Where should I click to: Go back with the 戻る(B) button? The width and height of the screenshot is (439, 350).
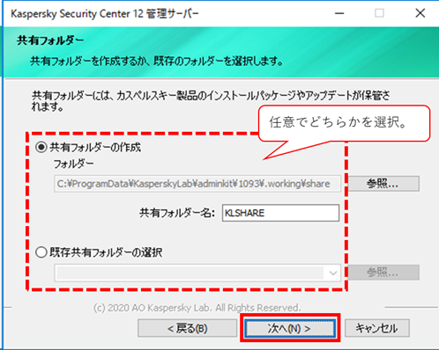[x=188, y=328]
